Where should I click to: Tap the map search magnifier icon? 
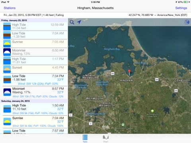point(72,22)
